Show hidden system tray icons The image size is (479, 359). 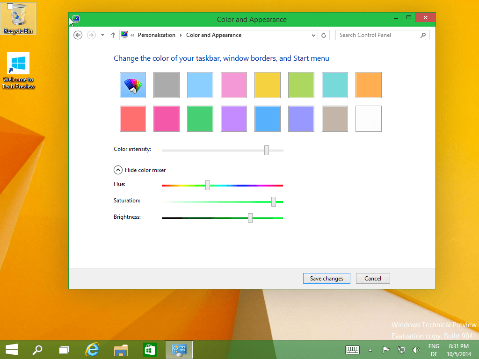[370, 350]
